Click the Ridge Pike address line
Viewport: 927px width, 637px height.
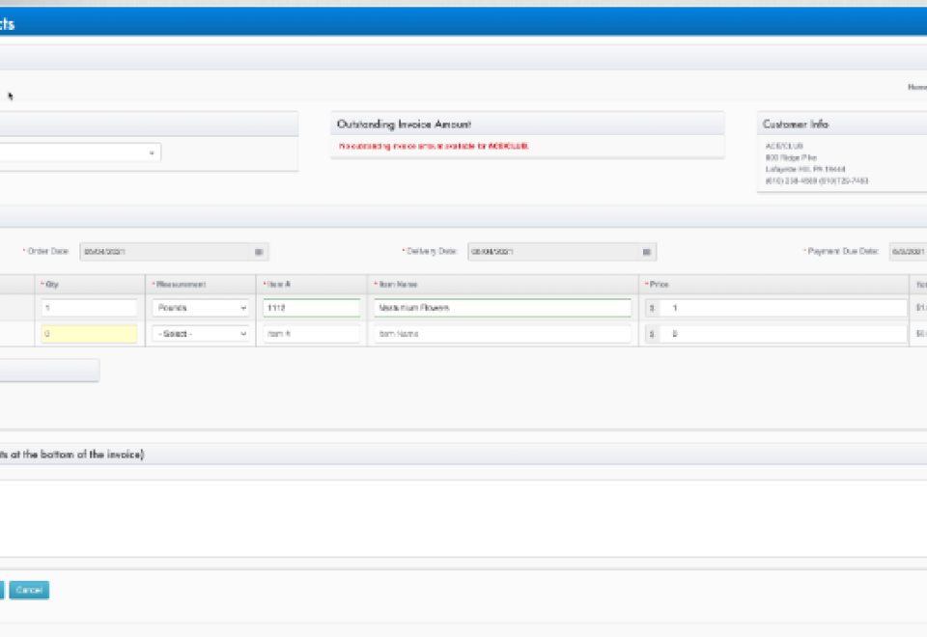coord(791,157)
